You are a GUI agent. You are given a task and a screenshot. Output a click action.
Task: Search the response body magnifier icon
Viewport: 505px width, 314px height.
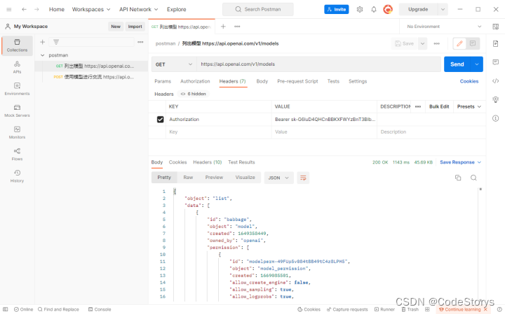click(473, 178)
